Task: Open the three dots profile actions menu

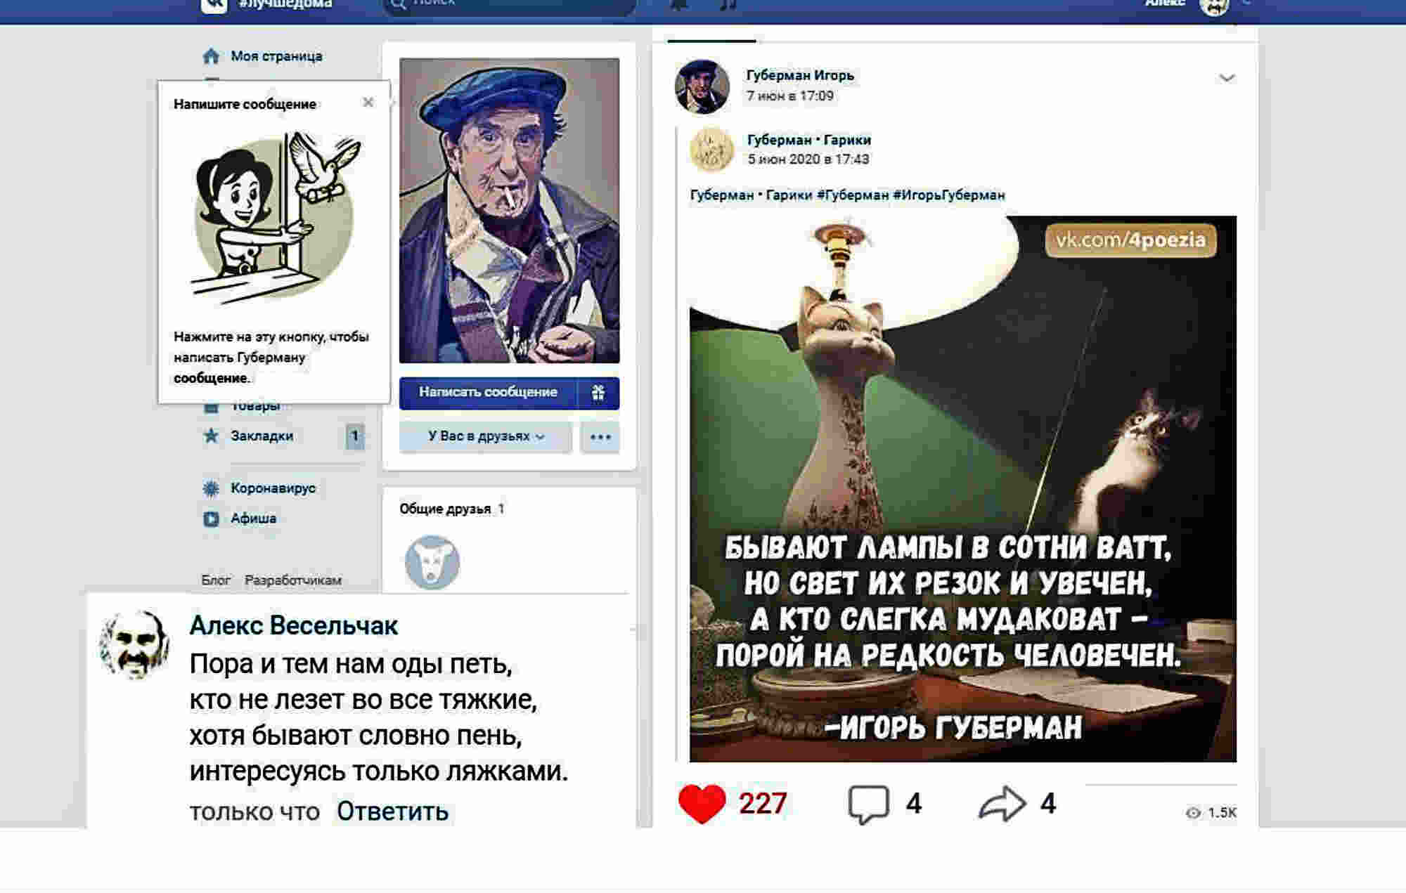Action: pos(600,437)
